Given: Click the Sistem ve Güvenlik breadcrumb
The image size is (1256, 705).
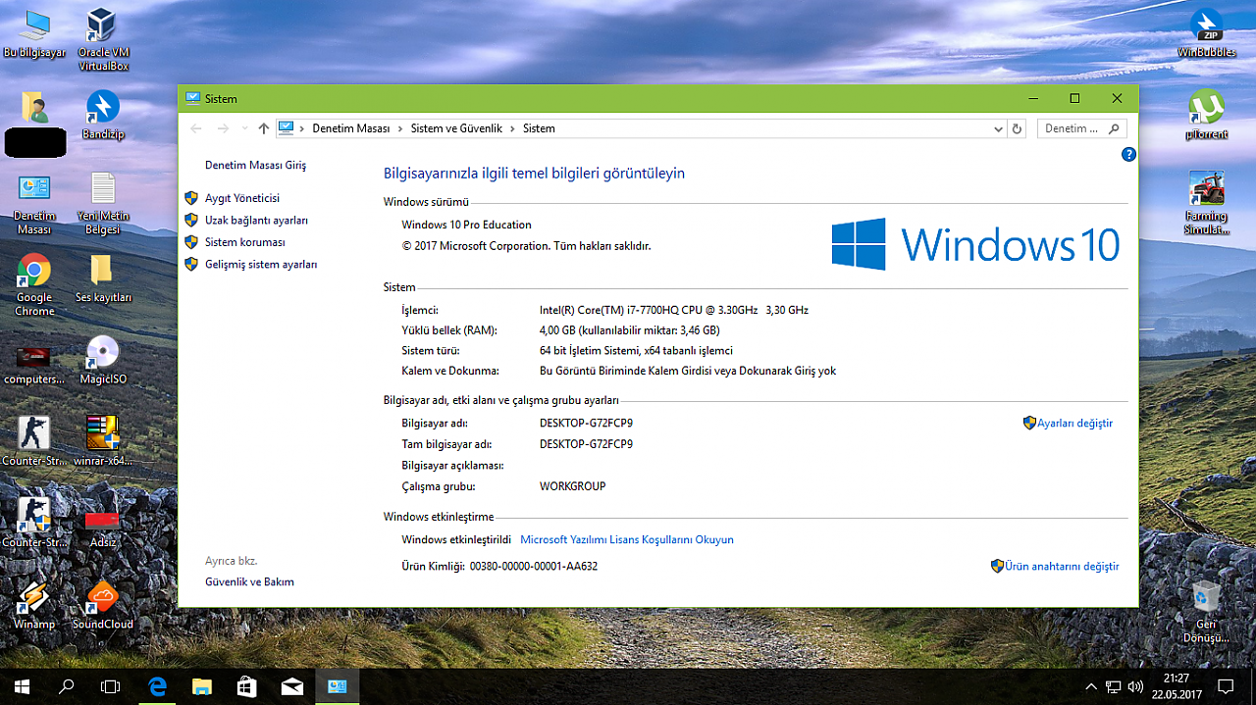Looking at the screenshot, I should tap(456, 128).
